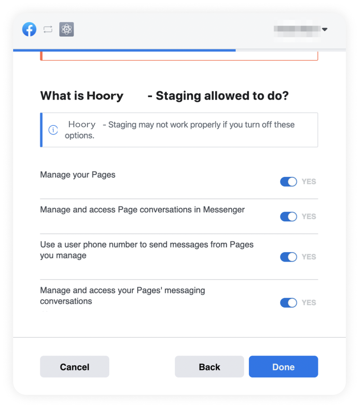
Task: Click YES label beside Manage your Pages
Action: [309, 182]
